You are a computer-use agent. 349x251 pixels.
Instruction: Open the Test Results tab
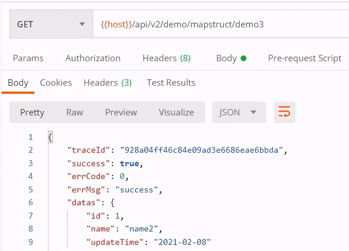pos(171,83)
